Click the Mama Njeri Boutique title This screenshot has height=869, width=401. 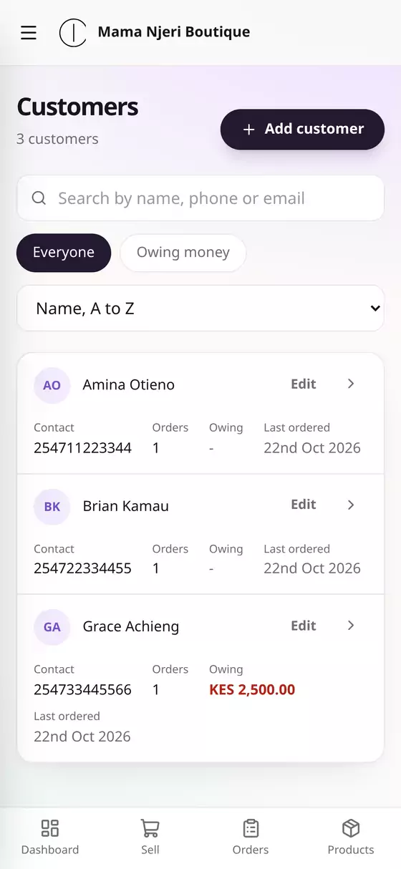coord(174,32)
